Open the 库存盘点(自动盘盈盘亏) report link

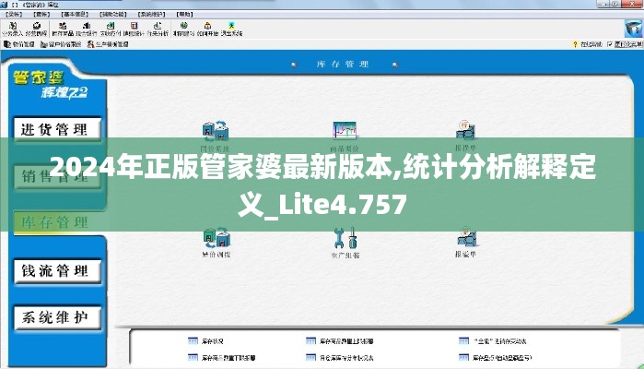(x=495, y=358)
